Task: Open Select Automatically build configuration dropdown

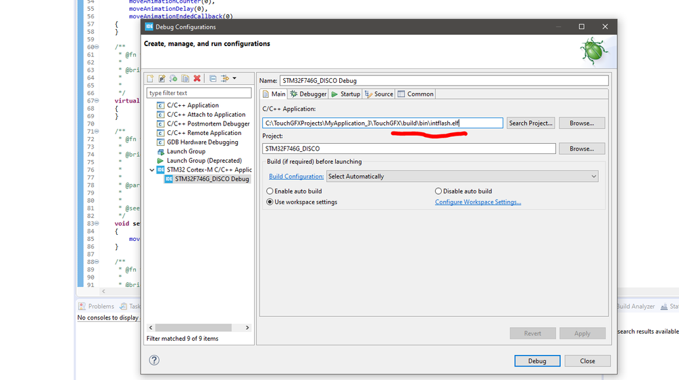Action: tap(462, 176)
